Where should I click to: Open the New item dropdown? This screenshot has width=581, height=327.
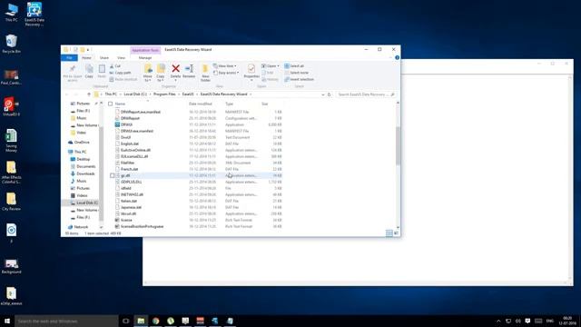(x=224, y=66)
